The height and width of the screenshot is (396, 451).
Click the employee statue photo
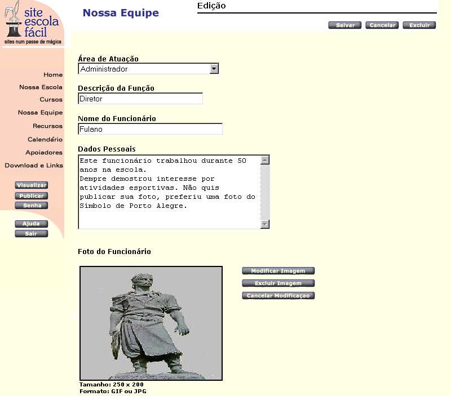coord(151,323)
